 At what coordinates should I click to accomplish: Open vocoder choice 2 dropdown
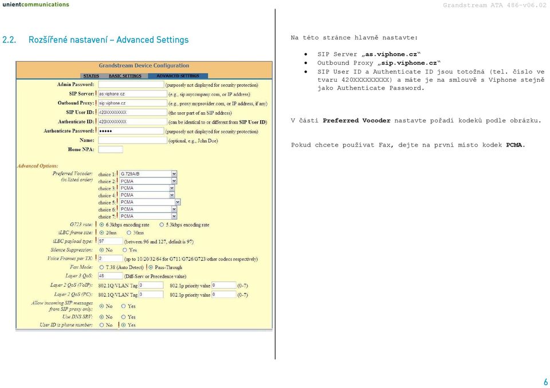click(x=148, y=181)
